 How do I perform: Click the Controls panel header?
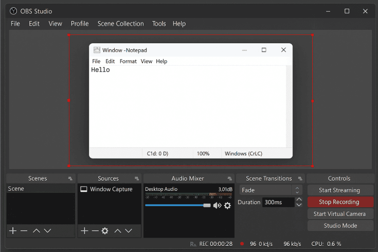(x=340, y=178)
